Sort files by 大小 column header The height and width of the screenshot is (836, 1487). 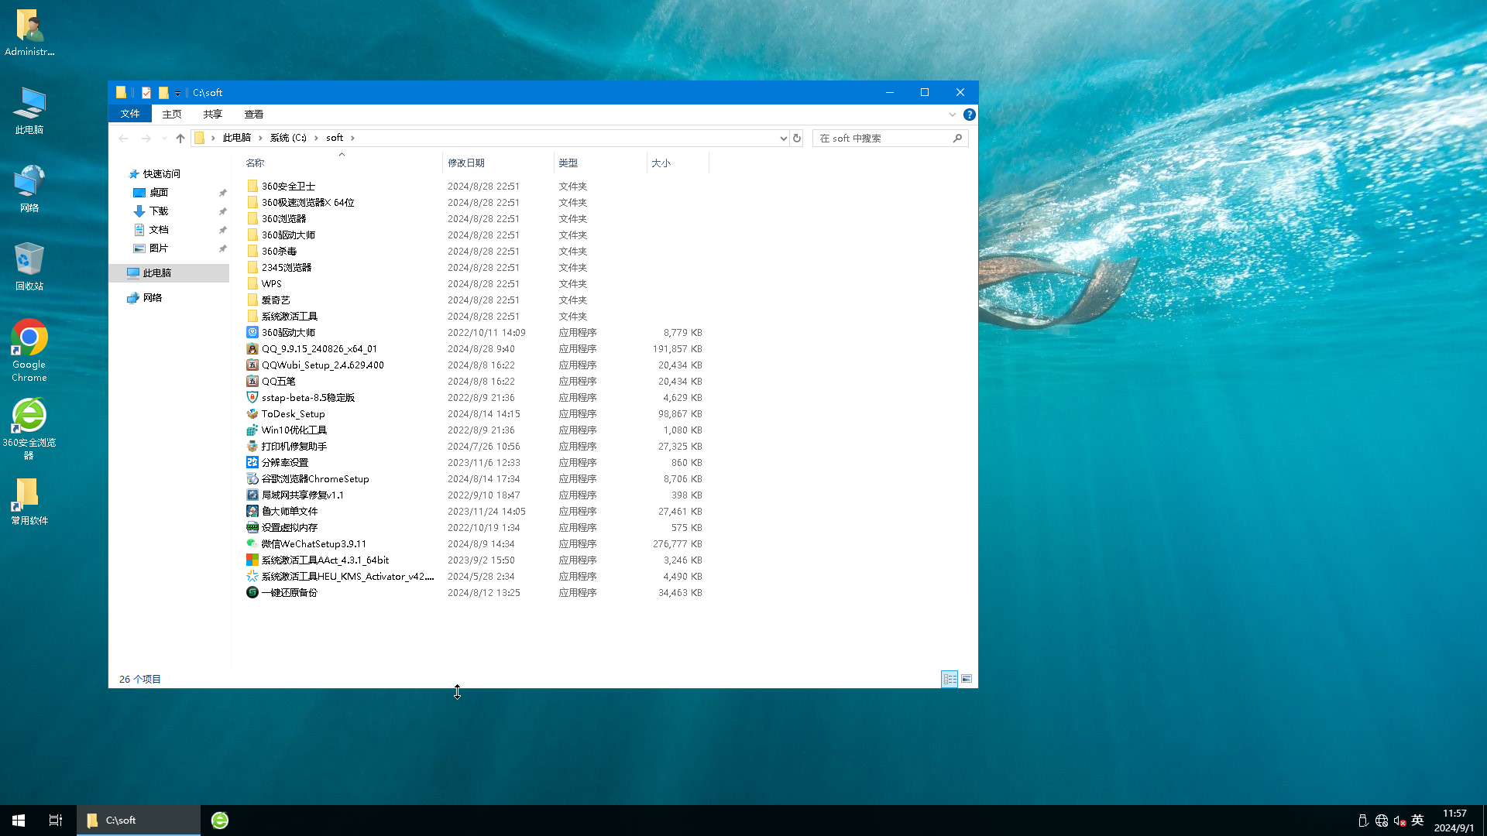pos(678,163)
